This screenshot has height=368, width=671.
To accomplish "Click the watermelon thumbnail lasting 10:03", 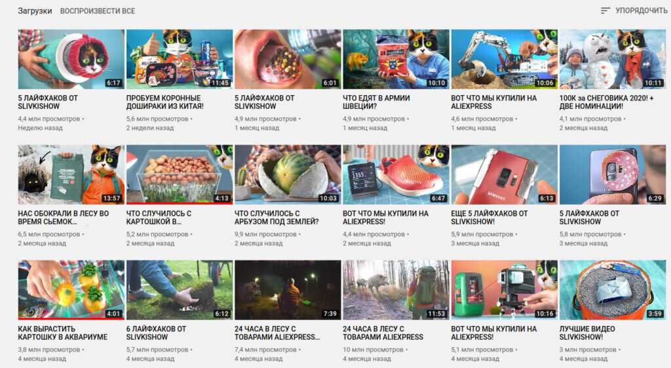I will (x=288, y=174).
